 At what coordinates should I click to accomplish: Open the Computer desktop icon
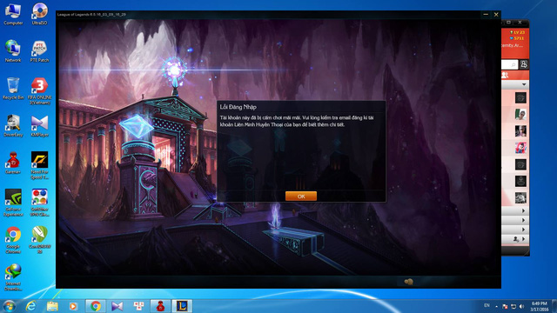pyautogui.click(x=13, y=14)
